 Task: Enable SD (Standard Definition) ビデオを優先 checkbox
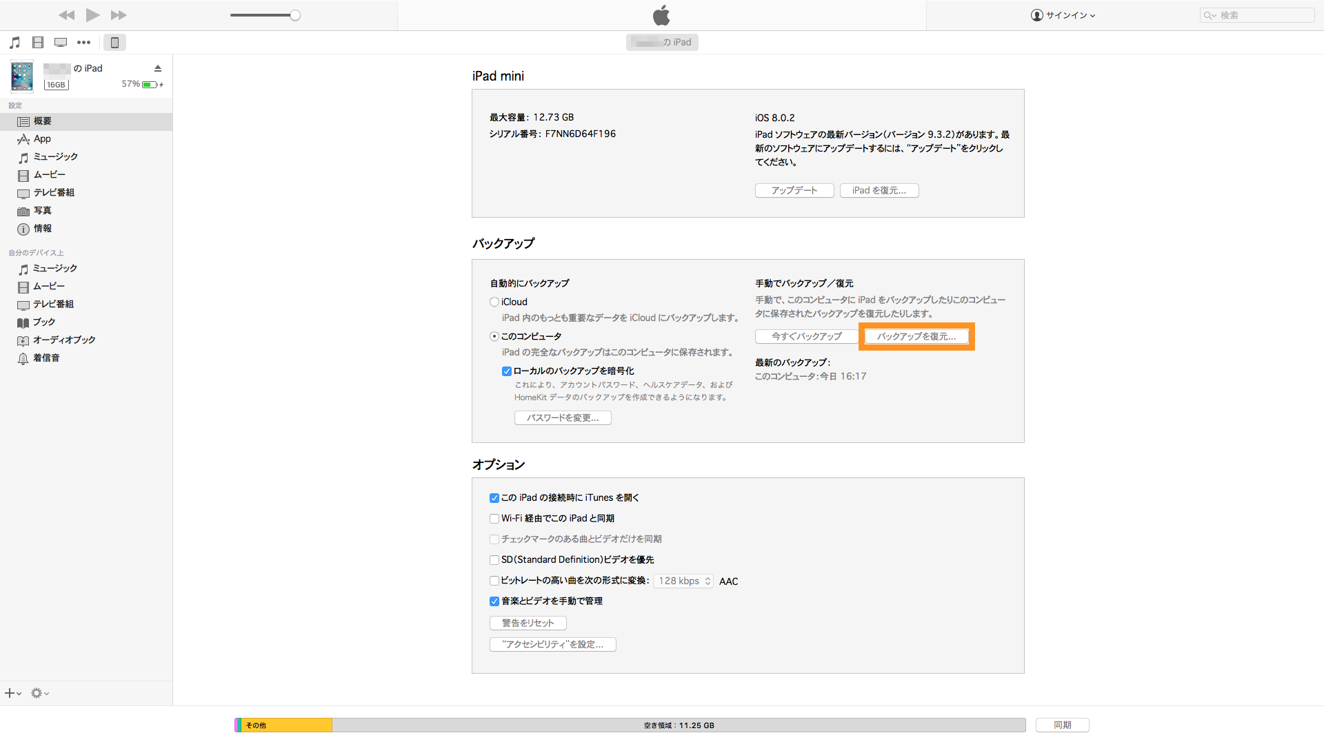pos(494,560)
